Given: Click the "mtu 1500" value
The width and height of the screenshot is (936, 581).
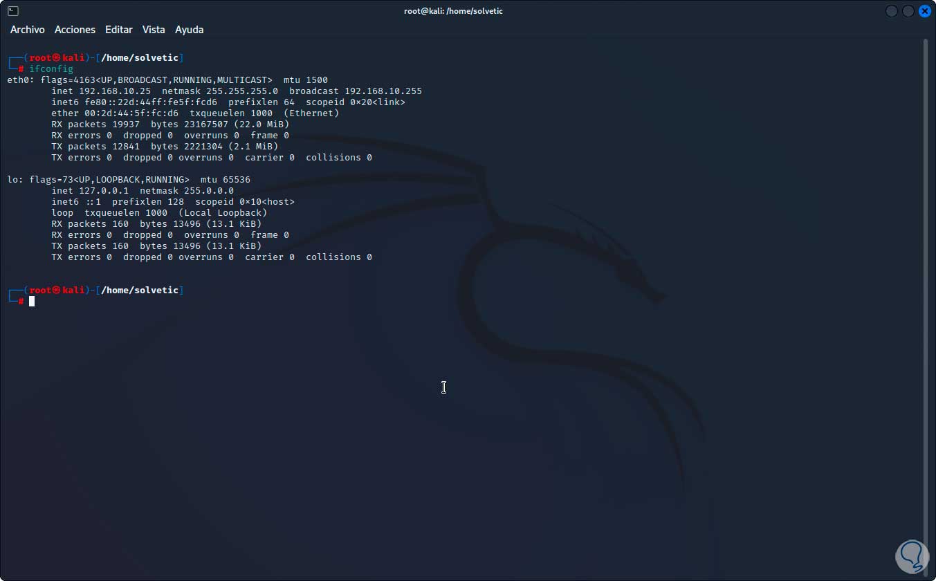Looking at the screenshot, I should click(x=306, y=80).
